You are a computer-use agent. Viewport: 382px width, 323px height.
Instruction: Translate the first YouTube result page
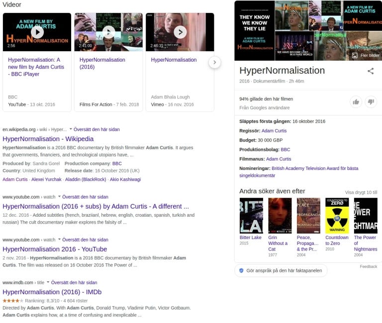(85, 197)
